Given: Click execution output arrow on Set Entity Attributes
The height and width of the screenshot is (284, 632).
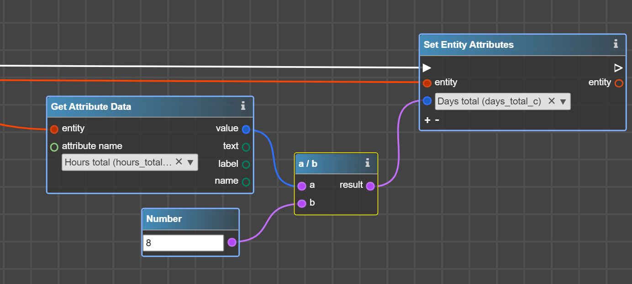Looking at the screenshot, I should (618, 68).
